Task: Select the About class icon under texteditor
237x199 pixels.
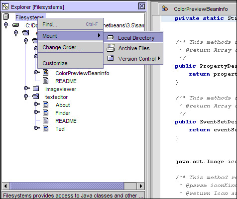Action: click(45, 104)
